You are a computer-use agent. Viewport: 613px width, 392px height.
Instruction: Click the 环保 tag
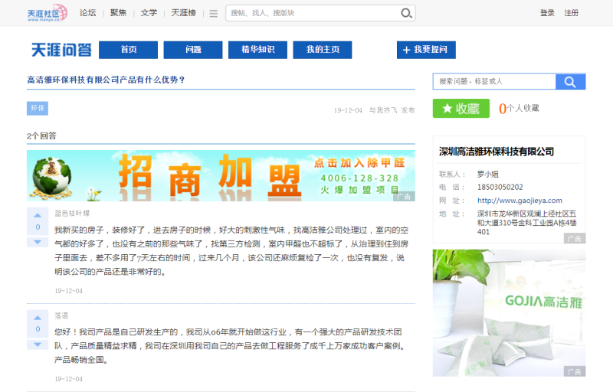tap(38, 108)
